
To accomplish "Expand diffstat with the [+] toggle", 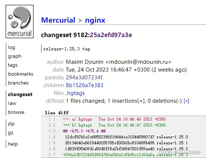I will (186, 101).
